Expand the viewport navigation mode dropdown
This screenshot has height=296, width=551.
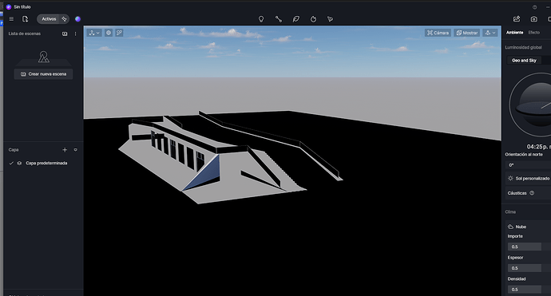(x=94, y=33)
